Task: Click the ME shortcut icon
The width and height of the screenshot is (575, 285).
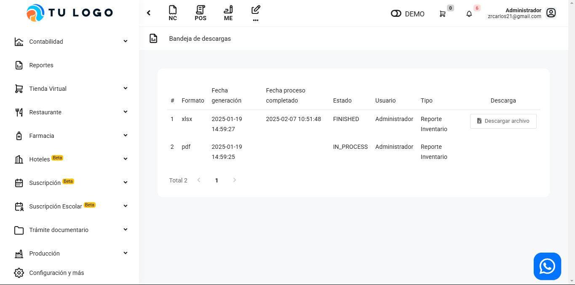Action: click(228, 13)
